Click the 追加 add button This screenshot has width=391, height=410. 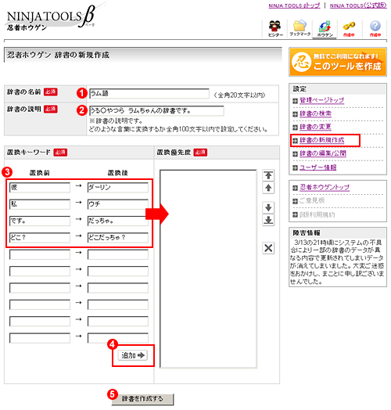click(132, 355)
